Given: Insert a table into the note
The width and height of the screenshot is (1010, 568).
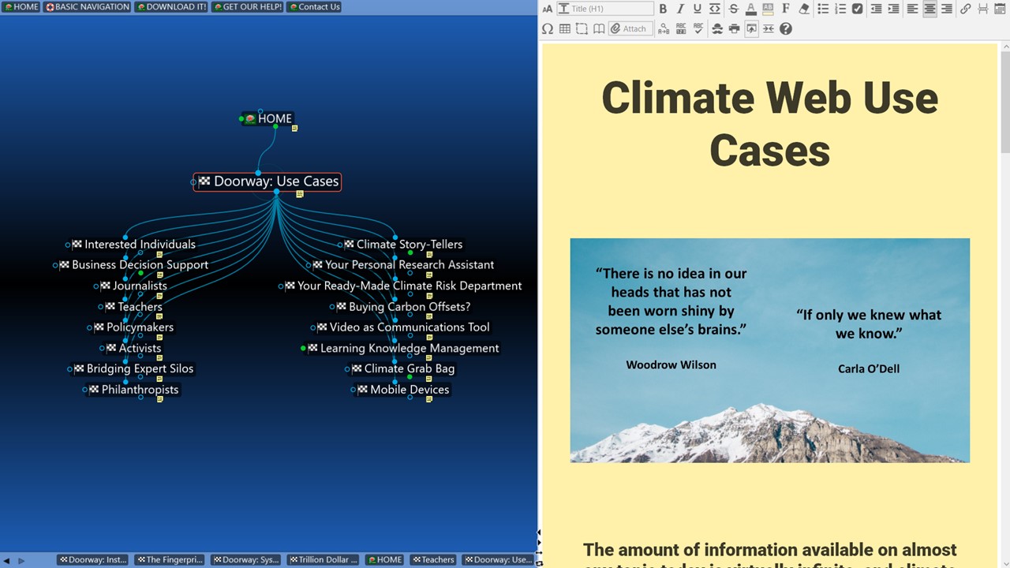Looking at the screenshot, I should tap(565, 28).
